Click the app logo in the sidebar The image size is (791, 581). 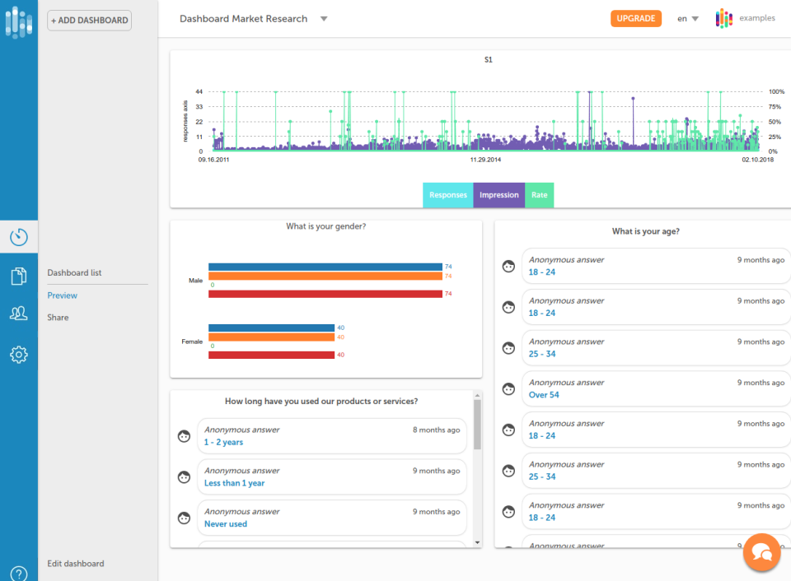pos(19,22)
